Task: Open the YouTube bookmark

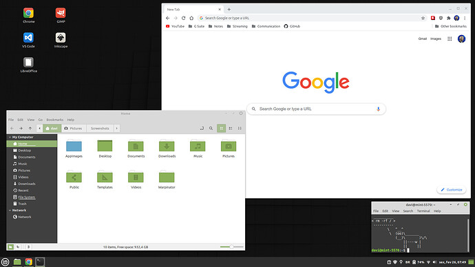Action: pyautogui.click(x=175, y=26)
